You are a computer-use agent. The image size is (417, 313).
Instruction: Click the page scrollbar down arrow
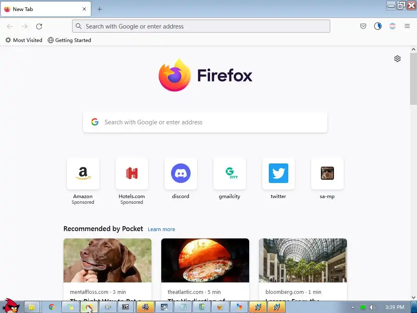(x=413, y=297)
